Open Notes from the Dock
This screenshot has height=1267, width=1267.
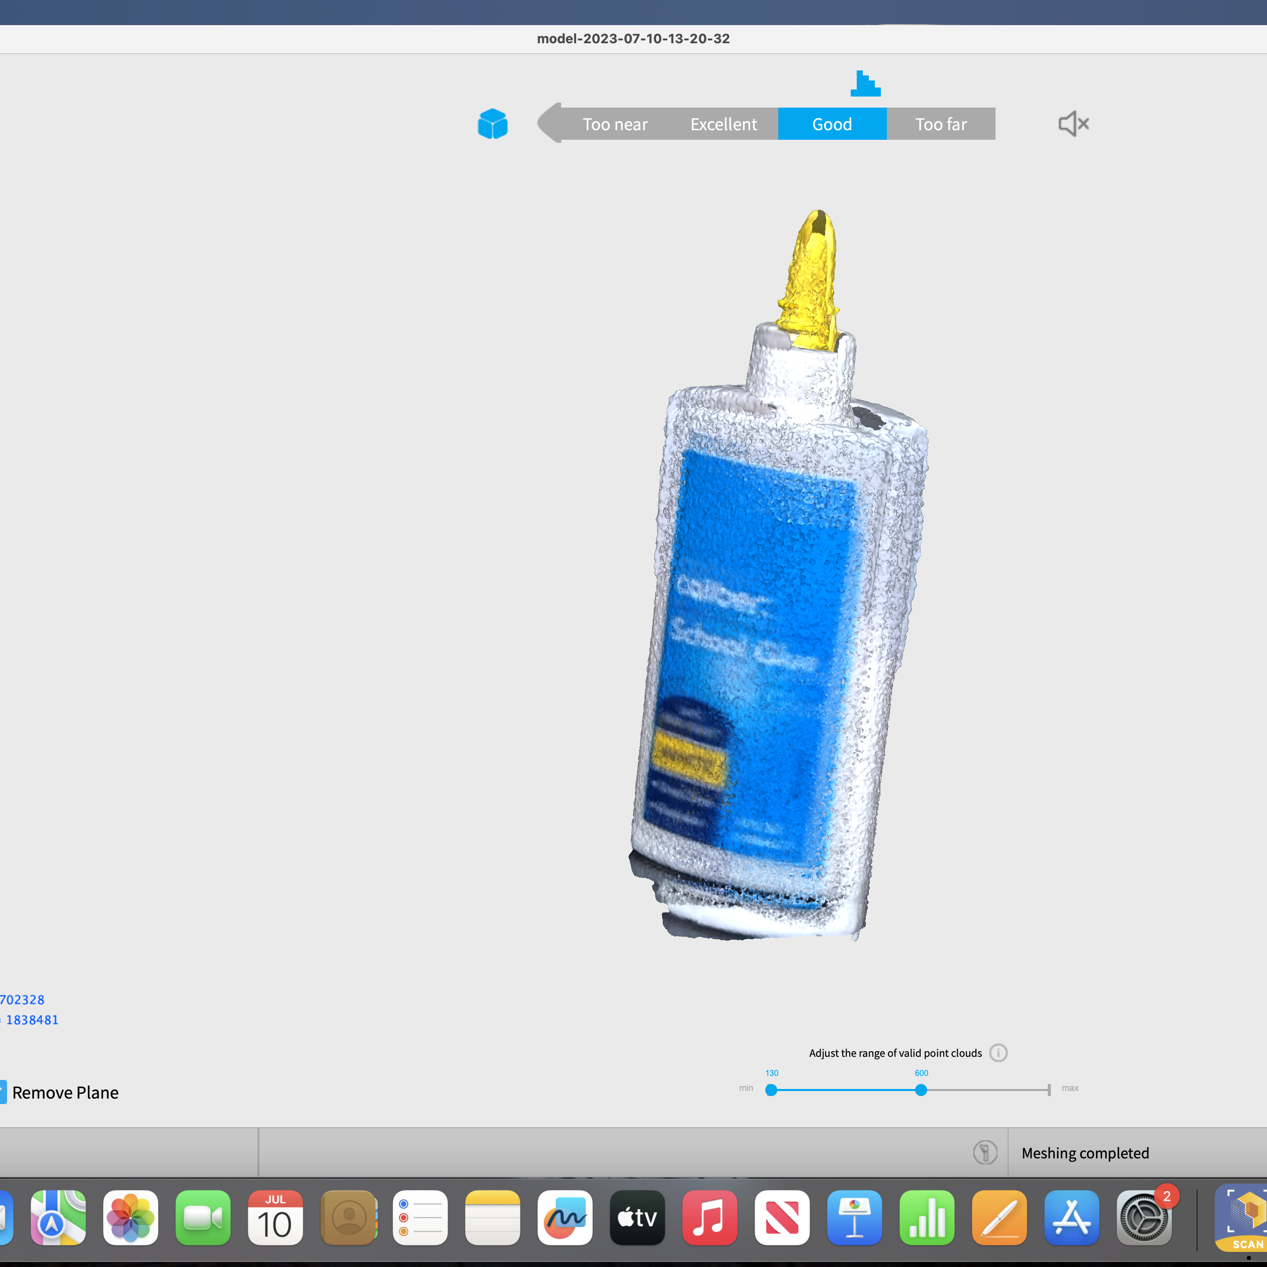click(x=493, y=1218)
